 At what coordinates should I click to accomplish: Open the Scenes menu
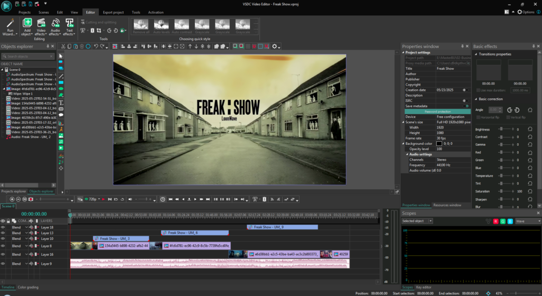43,12
